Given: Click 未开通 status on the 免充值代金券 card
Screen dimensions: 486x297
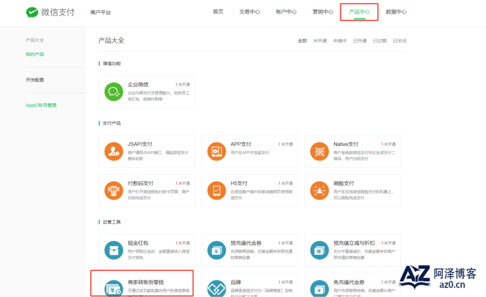Looking at the screenshot, I should pyautogui.click(x=389, y=282).
